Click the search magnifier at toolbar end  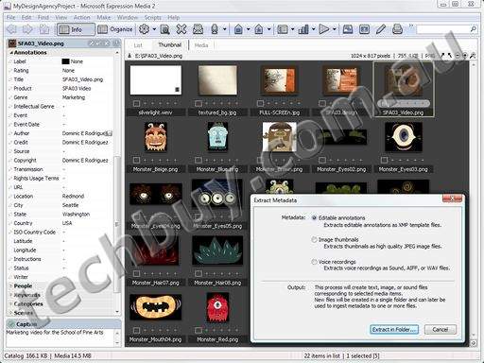[x=473, y=29]
